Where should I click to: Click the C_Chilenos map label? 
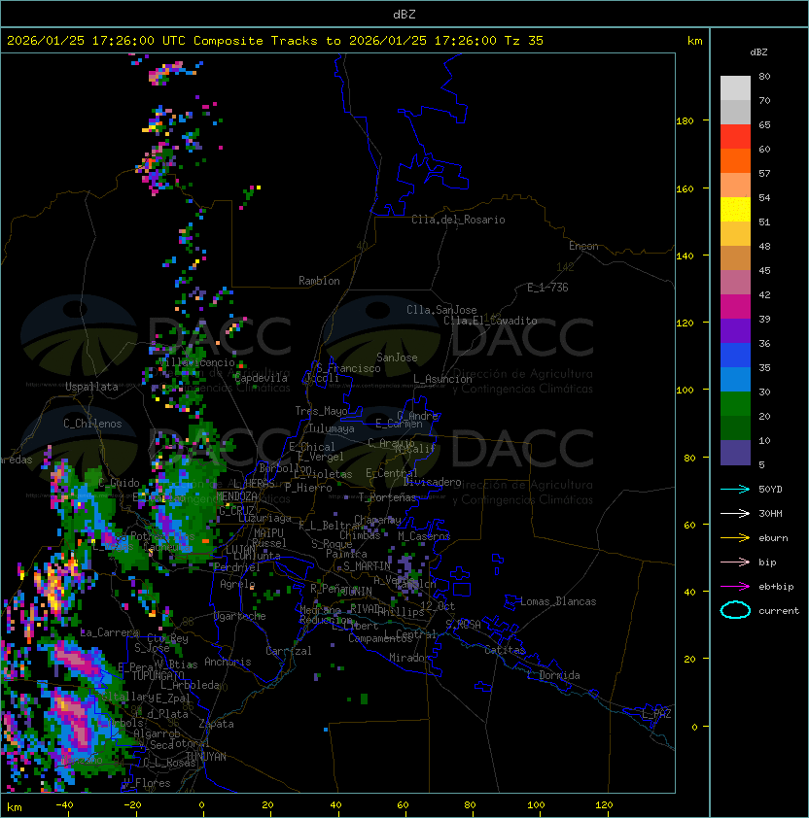point(92,424)
